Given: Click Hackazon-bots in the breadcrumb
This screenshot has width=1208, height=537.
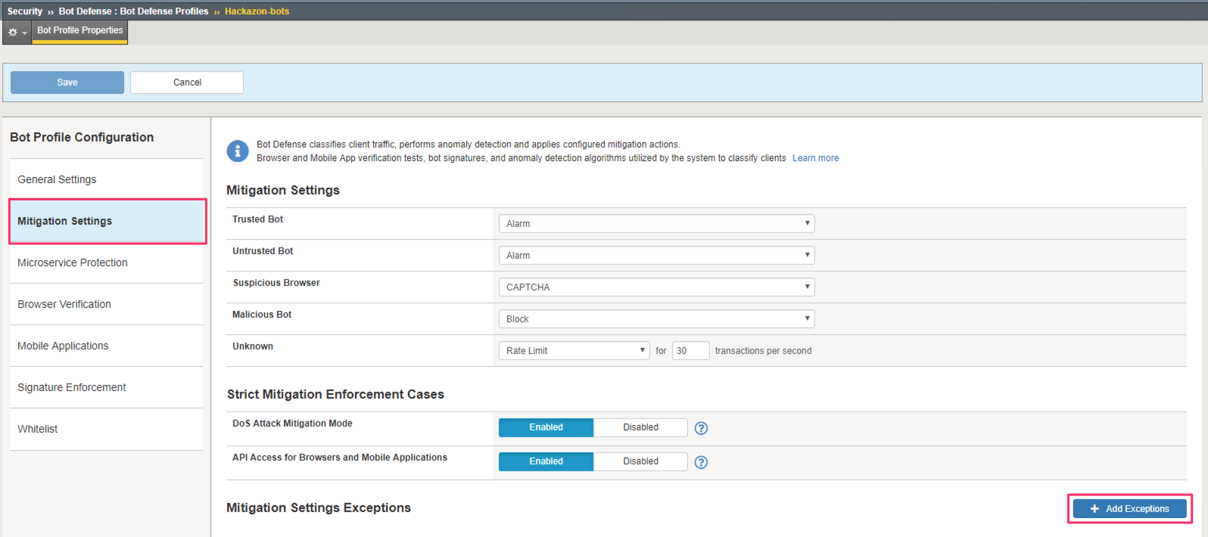Looking at the screenshot, I should (257, 11).
